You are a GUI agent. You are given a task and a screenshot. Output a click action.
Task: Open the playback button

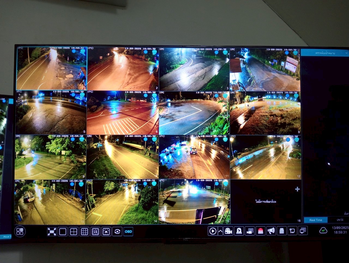[x=212, y=231]
